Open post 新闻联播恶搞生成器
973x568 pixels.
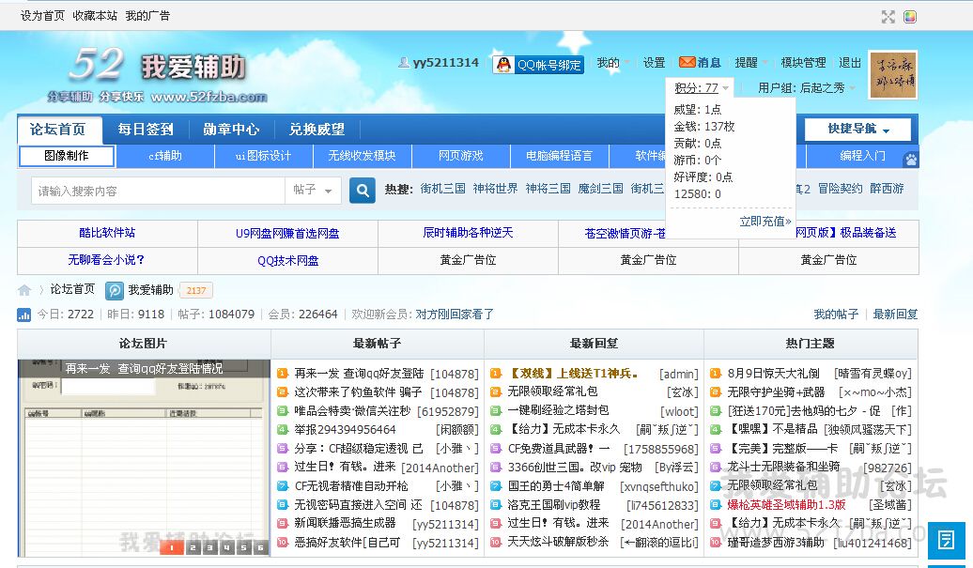[x=345, y=523]
